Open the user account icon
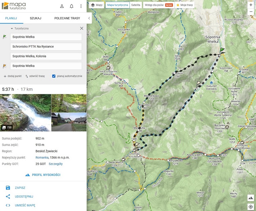Image resolution: width=256 pixels, height=211 pixels. point(62,6)
